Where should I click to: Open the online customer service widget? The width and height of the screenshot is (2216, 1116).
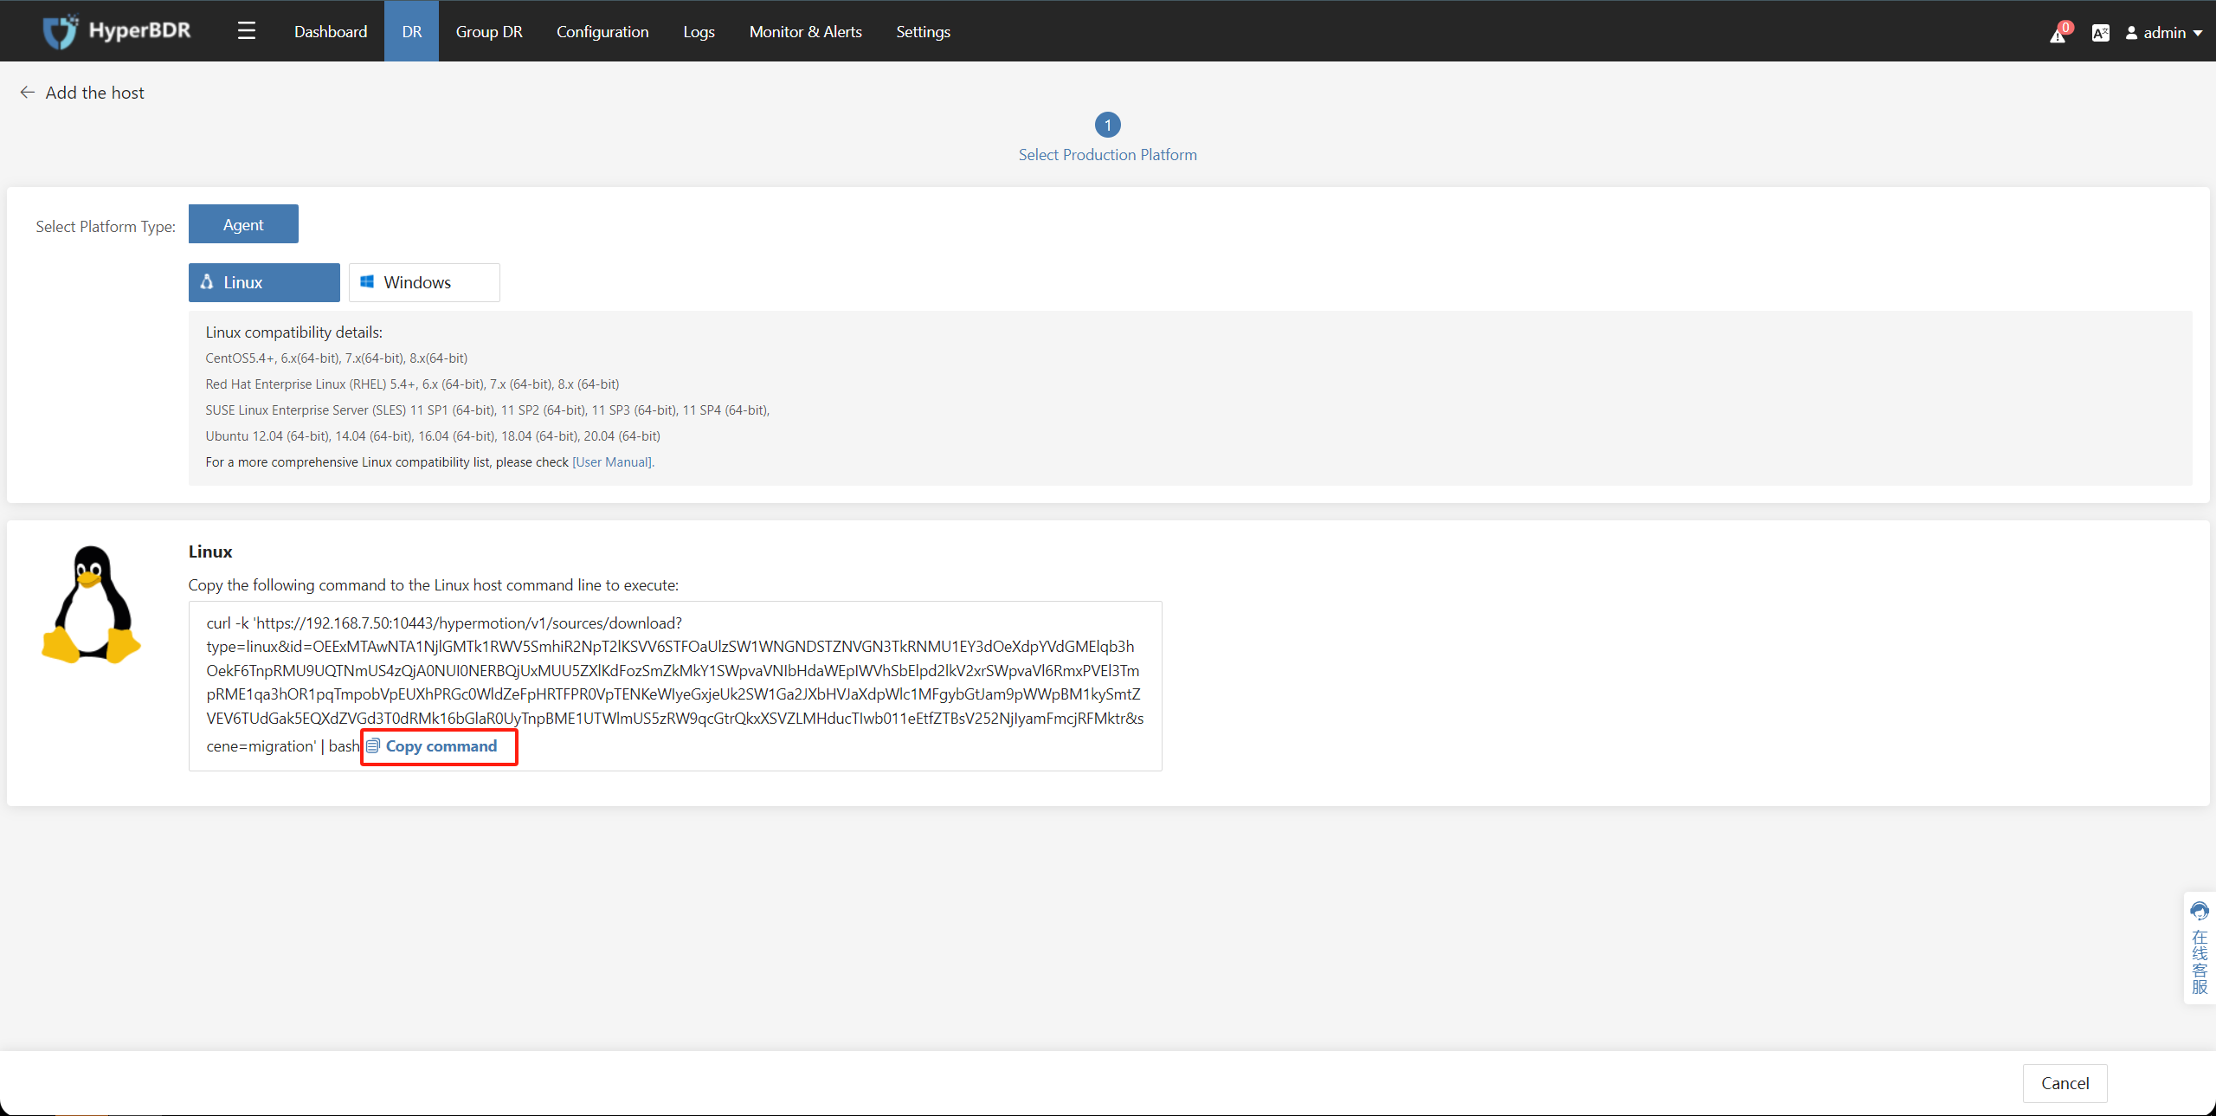(2200, 948)
